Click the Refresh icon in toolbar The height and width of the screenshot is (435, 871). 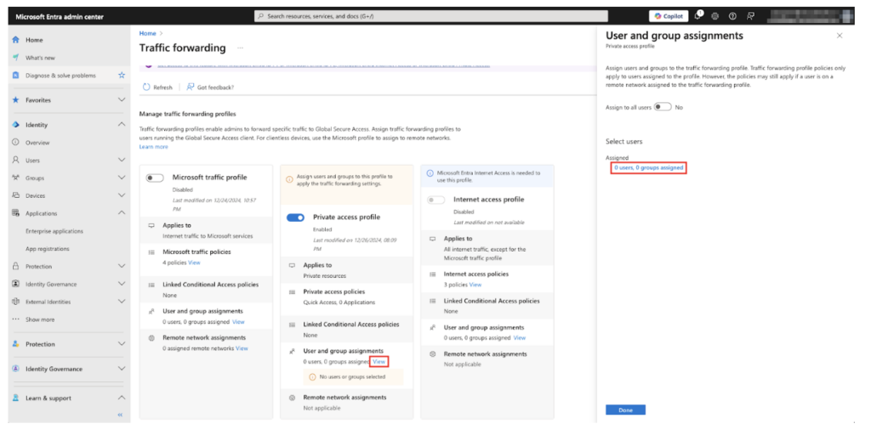click(146, 88)
